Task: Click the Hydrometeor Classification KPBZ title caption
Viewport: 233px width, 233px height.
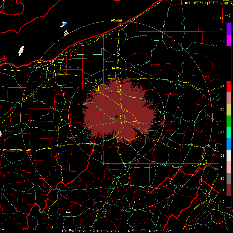Action: coord(116,231)
